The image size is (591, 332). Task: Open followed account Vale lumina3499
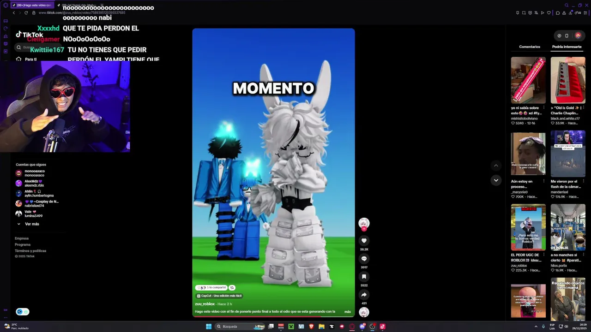29,214
